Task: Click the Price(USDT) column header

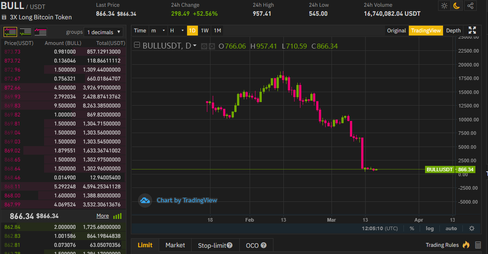Action: coord(19,43)
